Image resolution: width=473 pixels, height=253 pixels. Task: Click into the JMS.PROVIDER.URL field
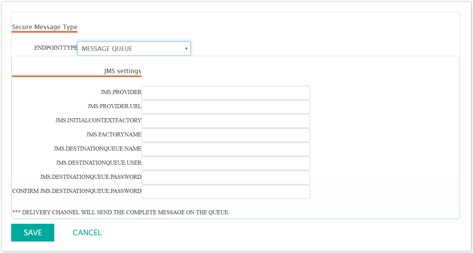tap(225, 106)
